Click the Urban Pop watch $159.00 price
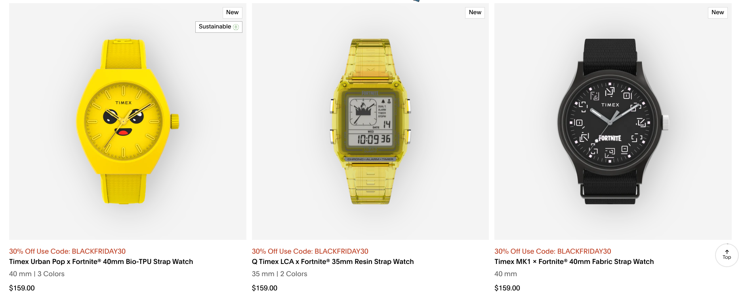Screen dimensions: 742x292 click(x=22, y=288)
